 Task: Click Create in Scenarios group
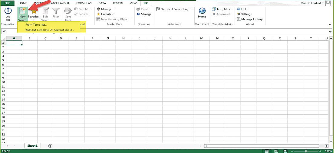pos(143,9)
